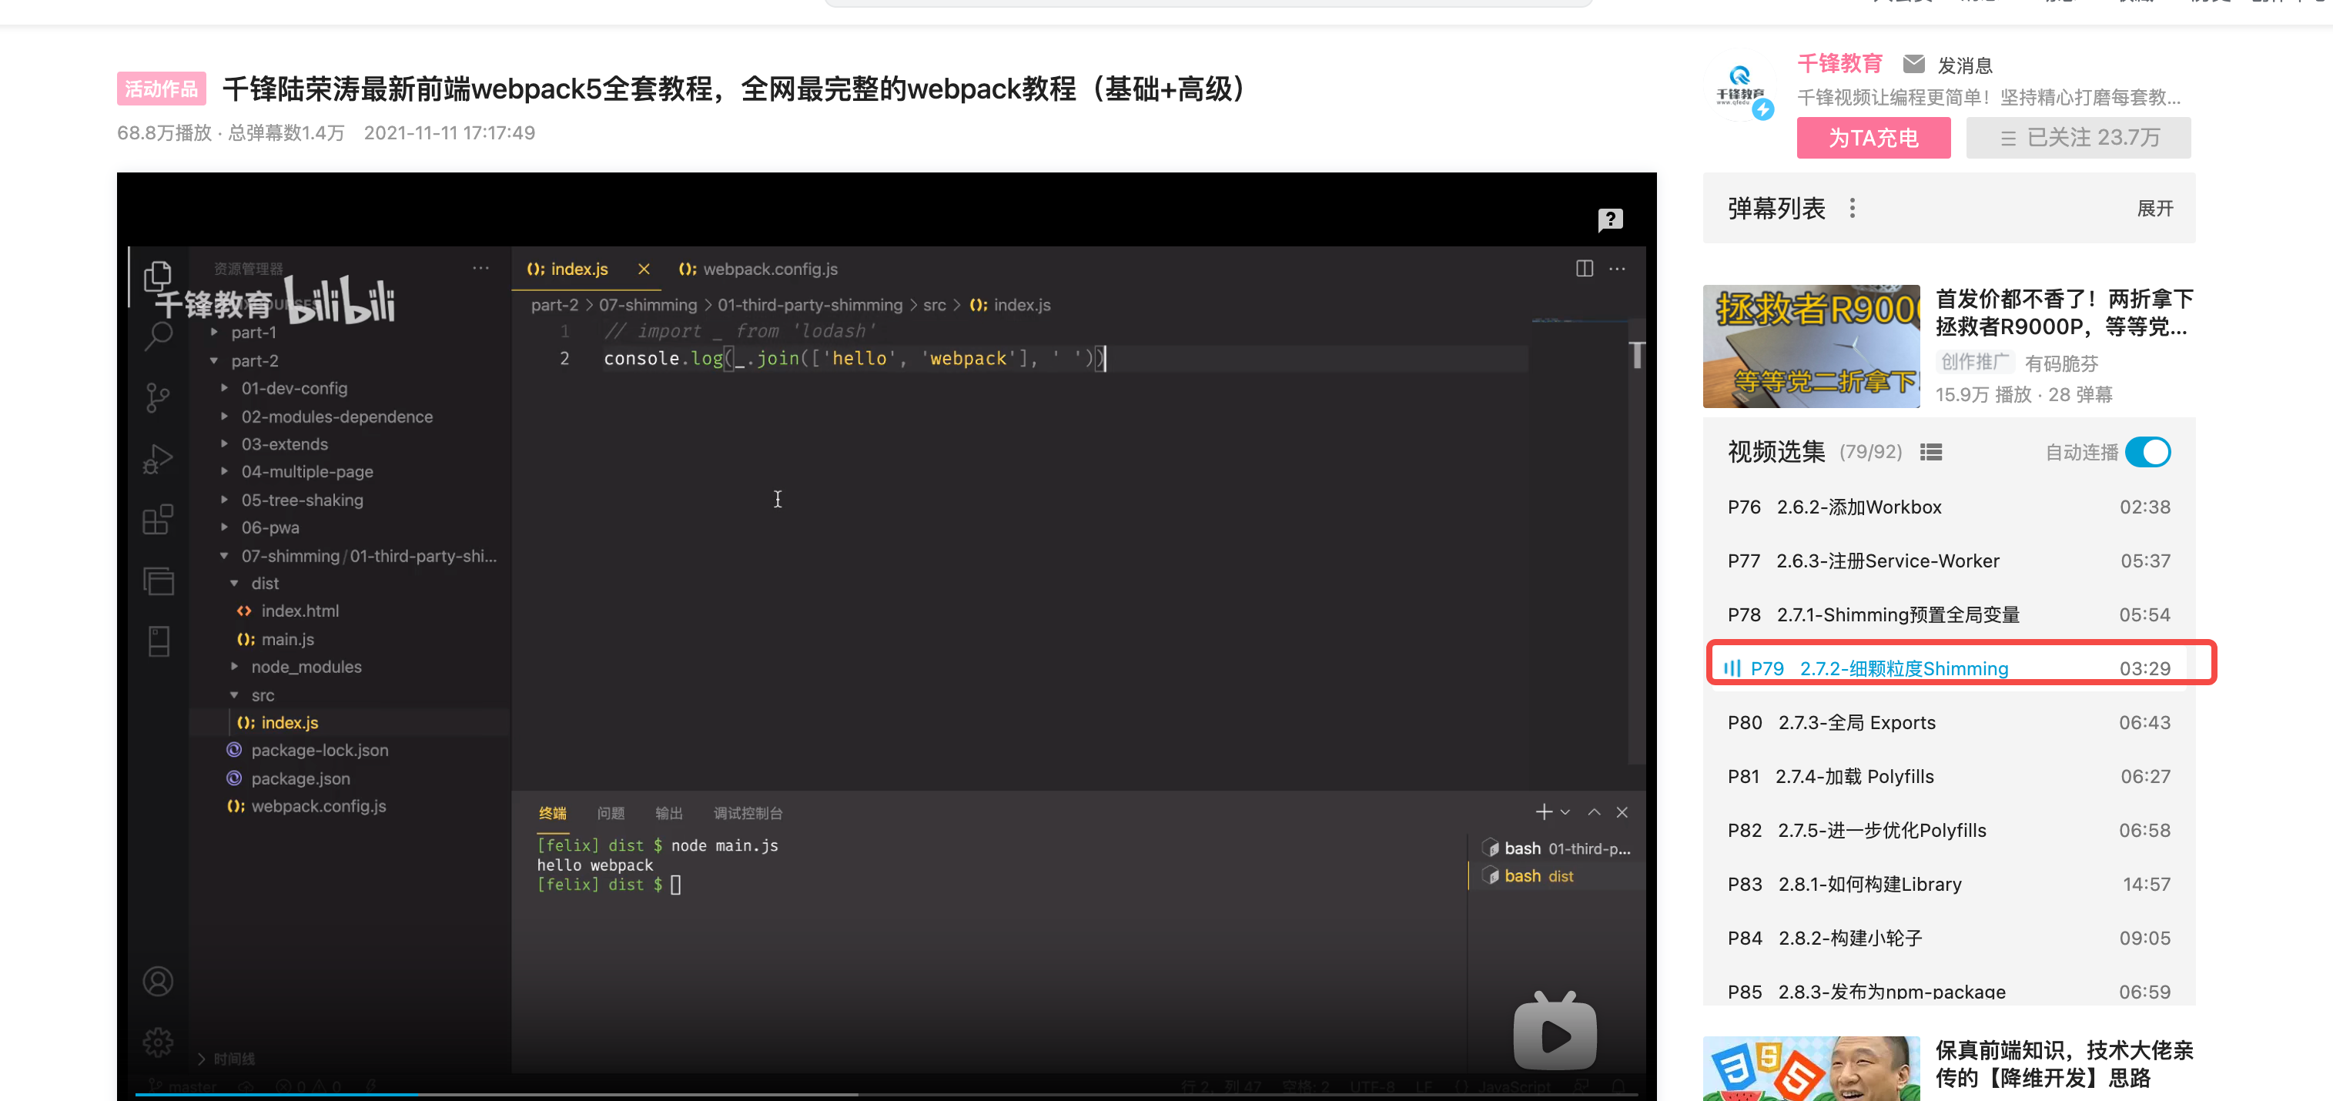This screenshot has width=2333, height=1101.
Task: Toggle the 自动连播 autoplay switch
Action: coord(2147,452)
